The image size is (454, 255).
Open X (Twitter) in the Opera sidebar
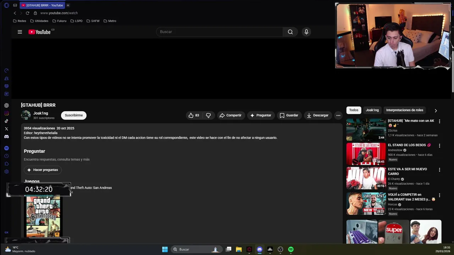click(6, 129)
